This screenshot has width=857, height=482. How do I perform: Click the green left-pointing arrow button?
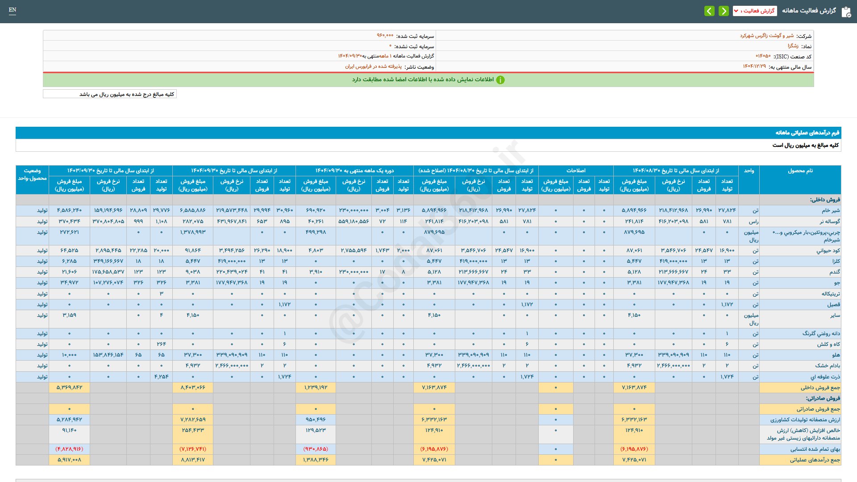(x=709, y=11)
